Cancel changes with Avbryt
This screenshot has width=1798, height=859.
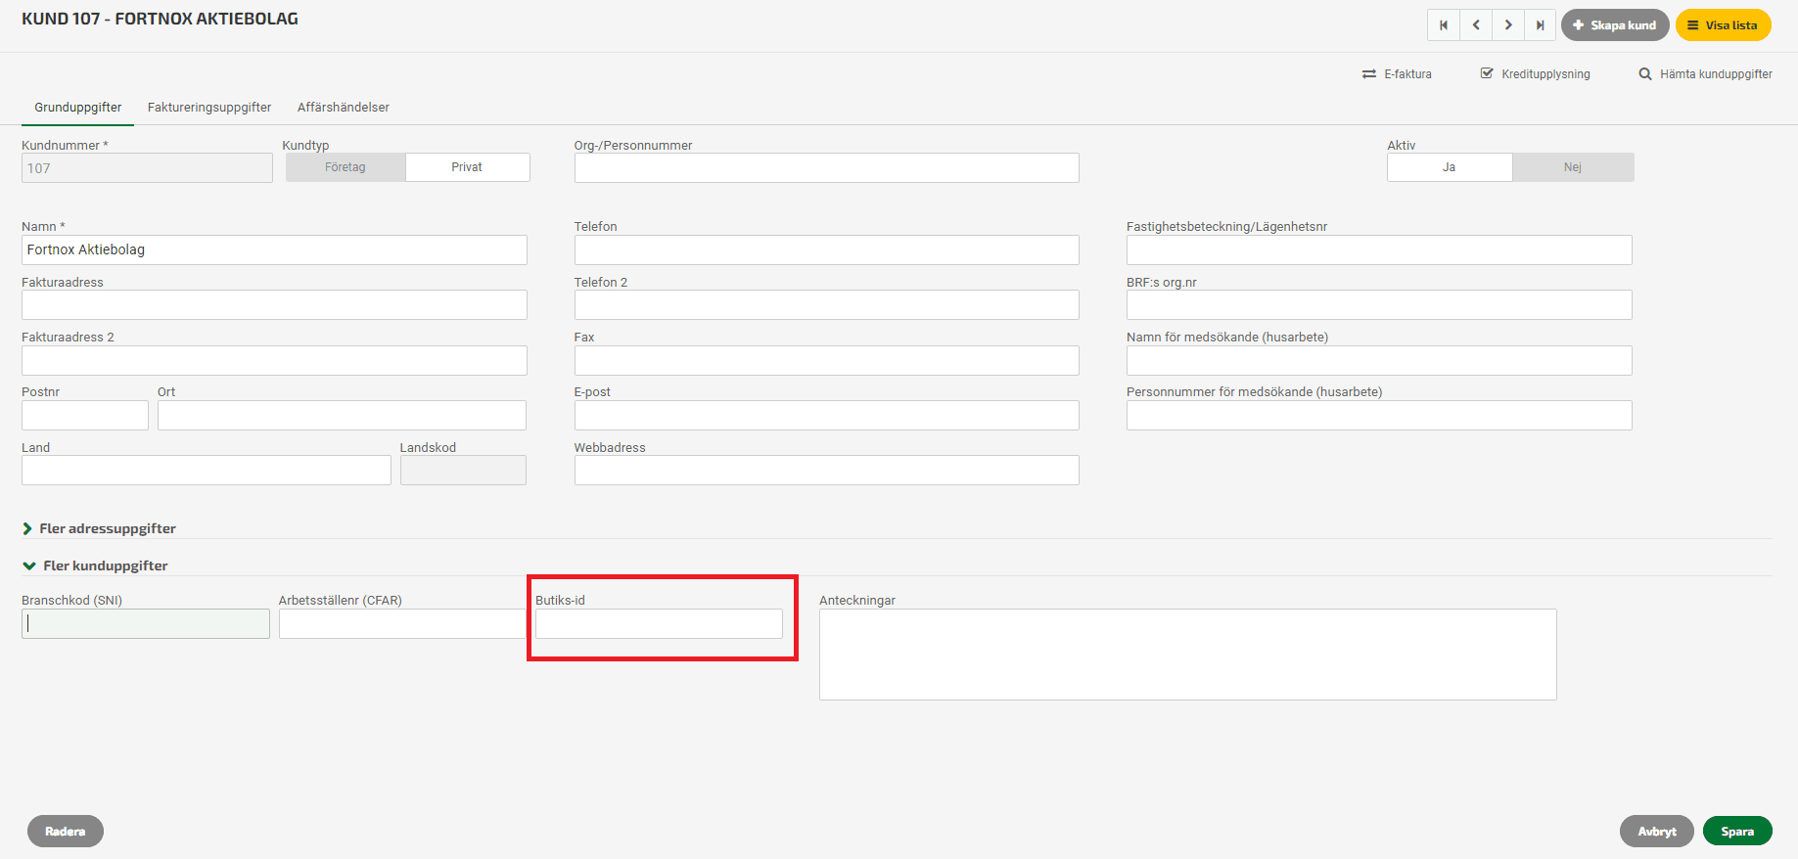1657,831
